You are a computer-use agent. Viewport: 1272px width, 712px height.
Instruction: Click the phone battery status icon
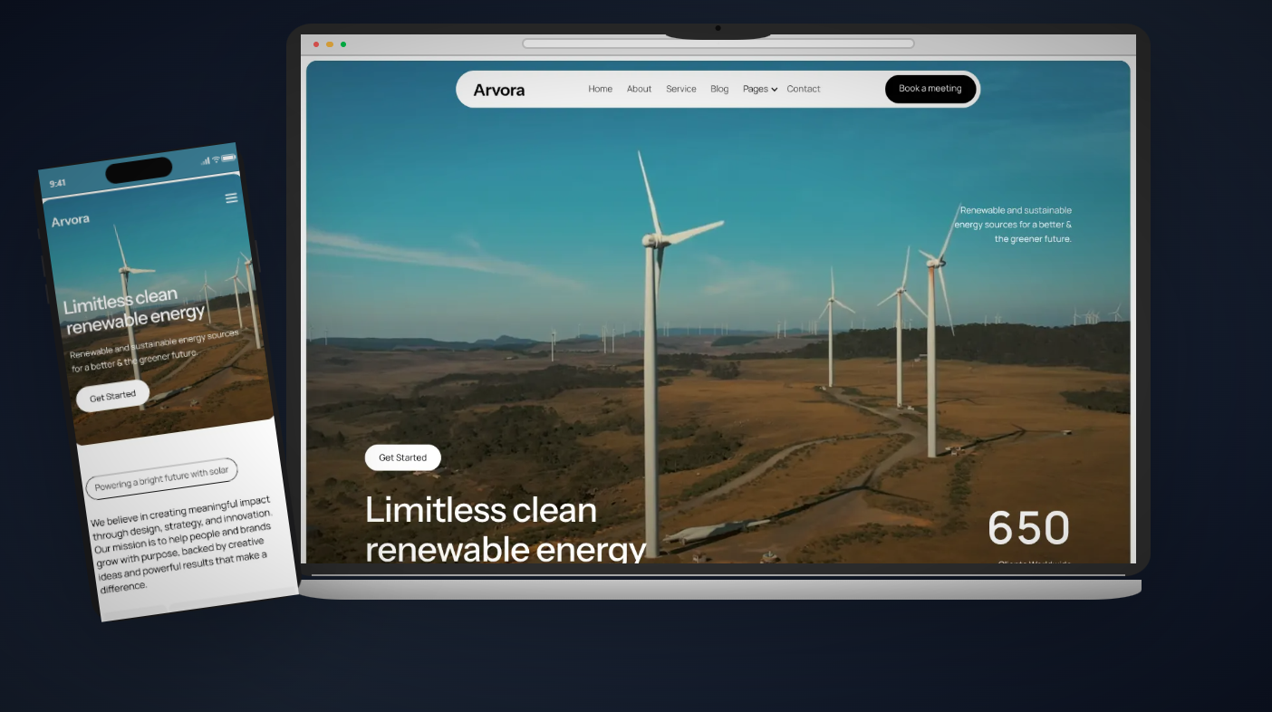228,158
